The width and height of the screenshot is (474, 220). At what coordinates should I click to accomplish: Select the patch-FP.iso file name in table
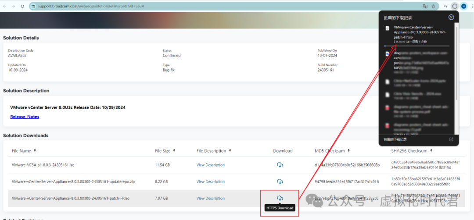coord(70,198)
